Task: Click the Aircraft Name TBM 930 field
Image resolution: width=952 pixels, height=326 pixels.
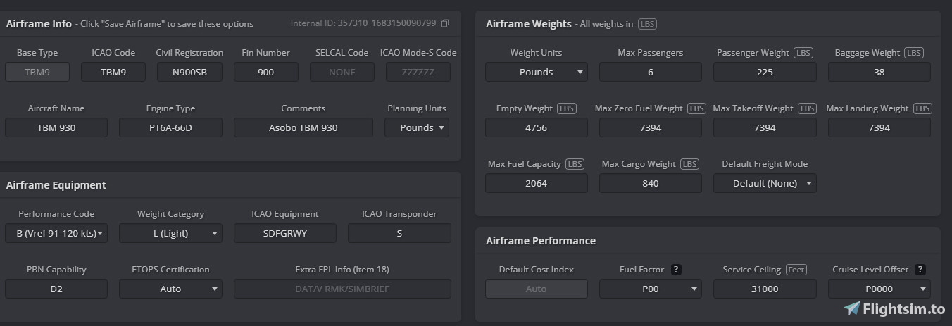Action: tap(56, 127)
